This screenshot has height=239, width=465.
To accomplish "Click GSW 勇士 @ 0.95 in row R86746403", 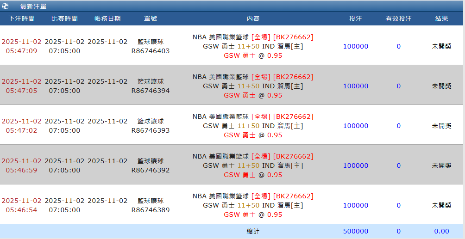I will click(x=253, y=55).
